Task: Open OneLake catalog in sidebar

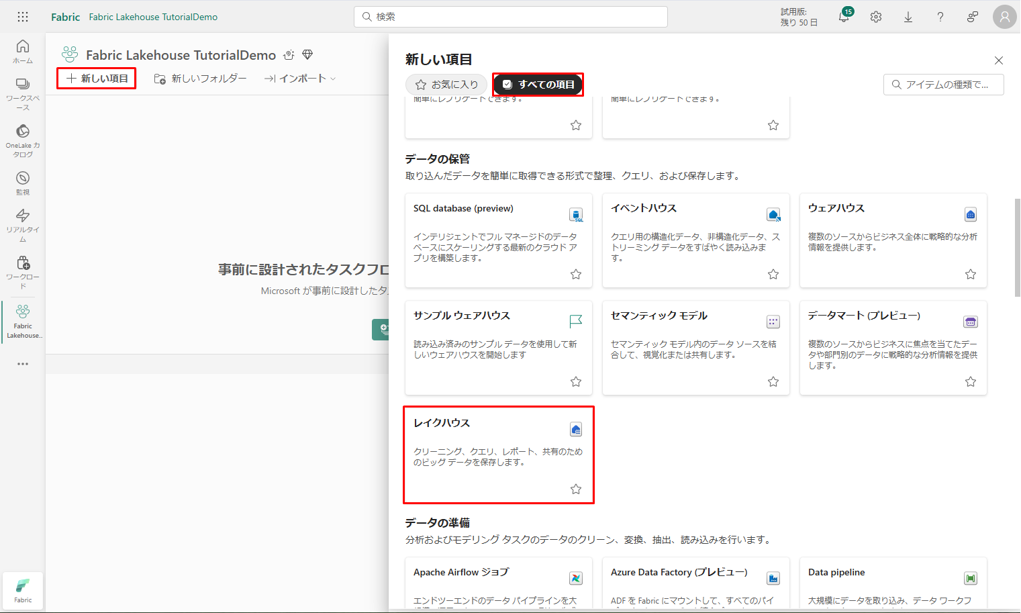Action: (23, 140)
